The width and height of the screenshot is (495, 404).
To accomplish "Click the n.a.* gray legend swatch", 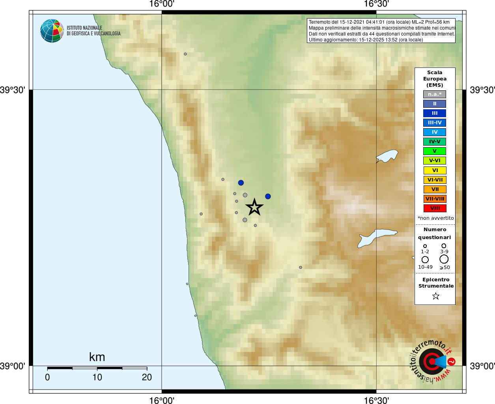I will pyautogui.click(x=435, y=94).
